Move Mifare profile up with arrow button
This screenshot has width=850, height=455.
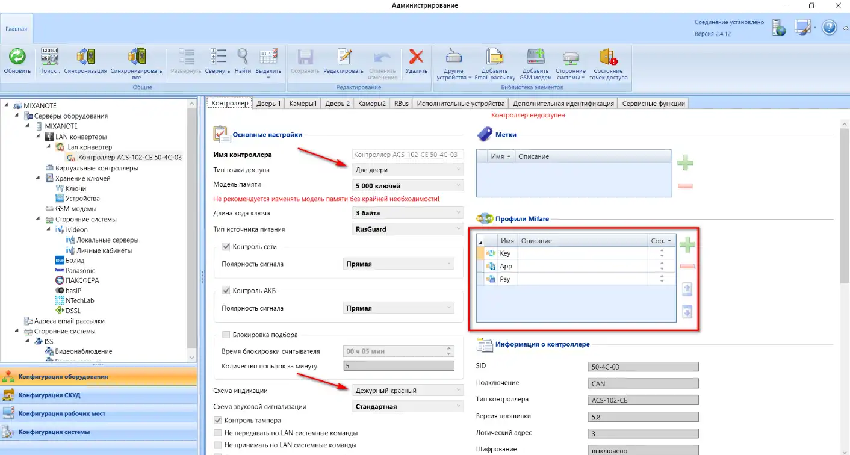click(687, 289)
